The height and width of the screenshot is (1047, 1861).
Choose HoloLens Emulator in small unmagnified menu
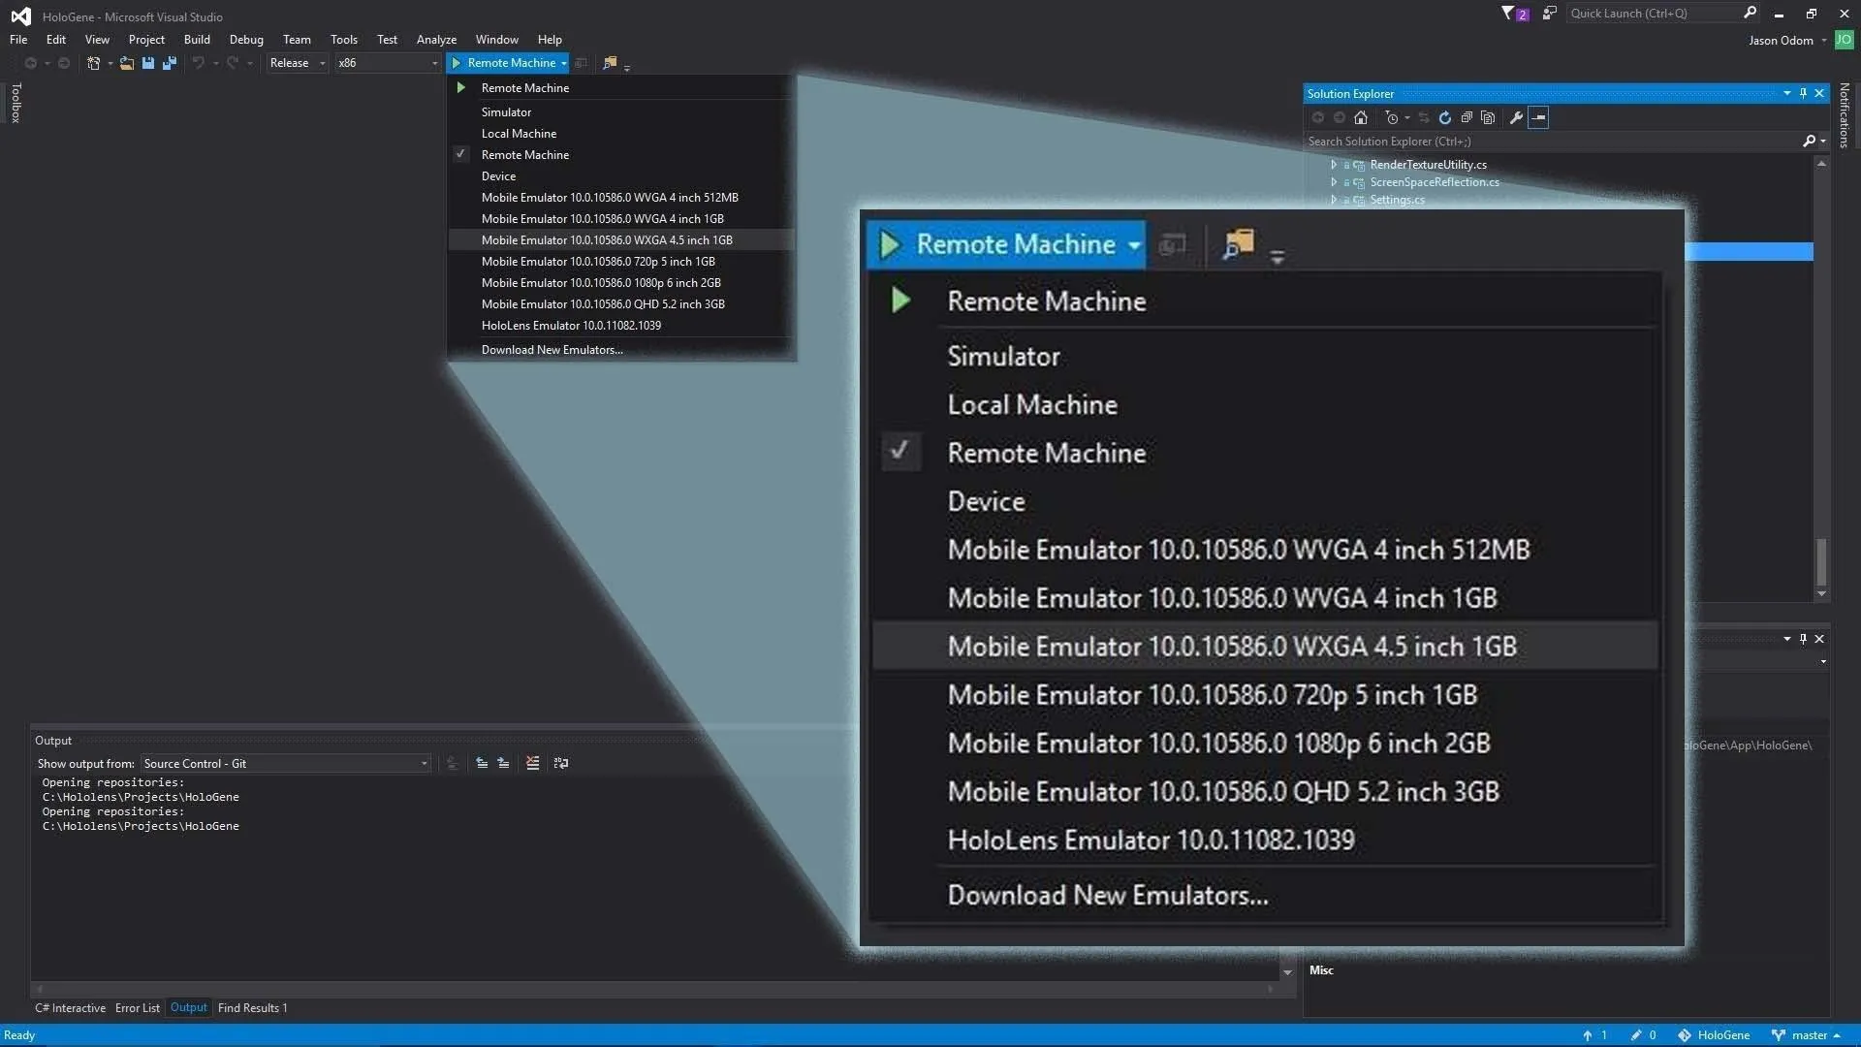pyautogui.click(x=571, y=326)
